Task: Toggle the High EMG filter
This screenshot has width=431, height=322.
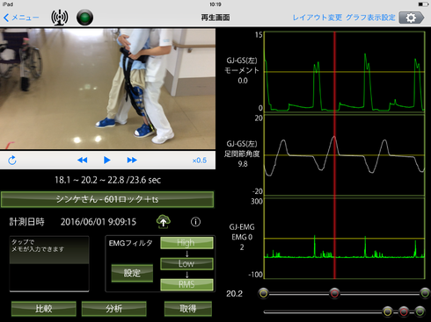Action: click(x=186, y=243)
